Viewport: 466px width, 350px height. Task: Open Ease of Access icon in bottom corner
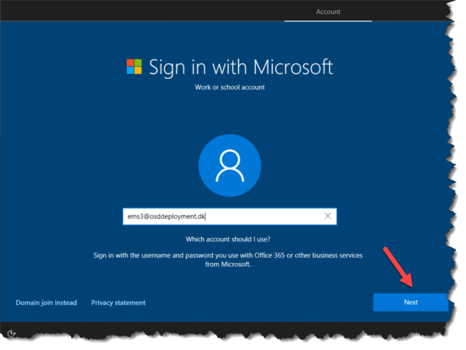[x=12, y=334]
